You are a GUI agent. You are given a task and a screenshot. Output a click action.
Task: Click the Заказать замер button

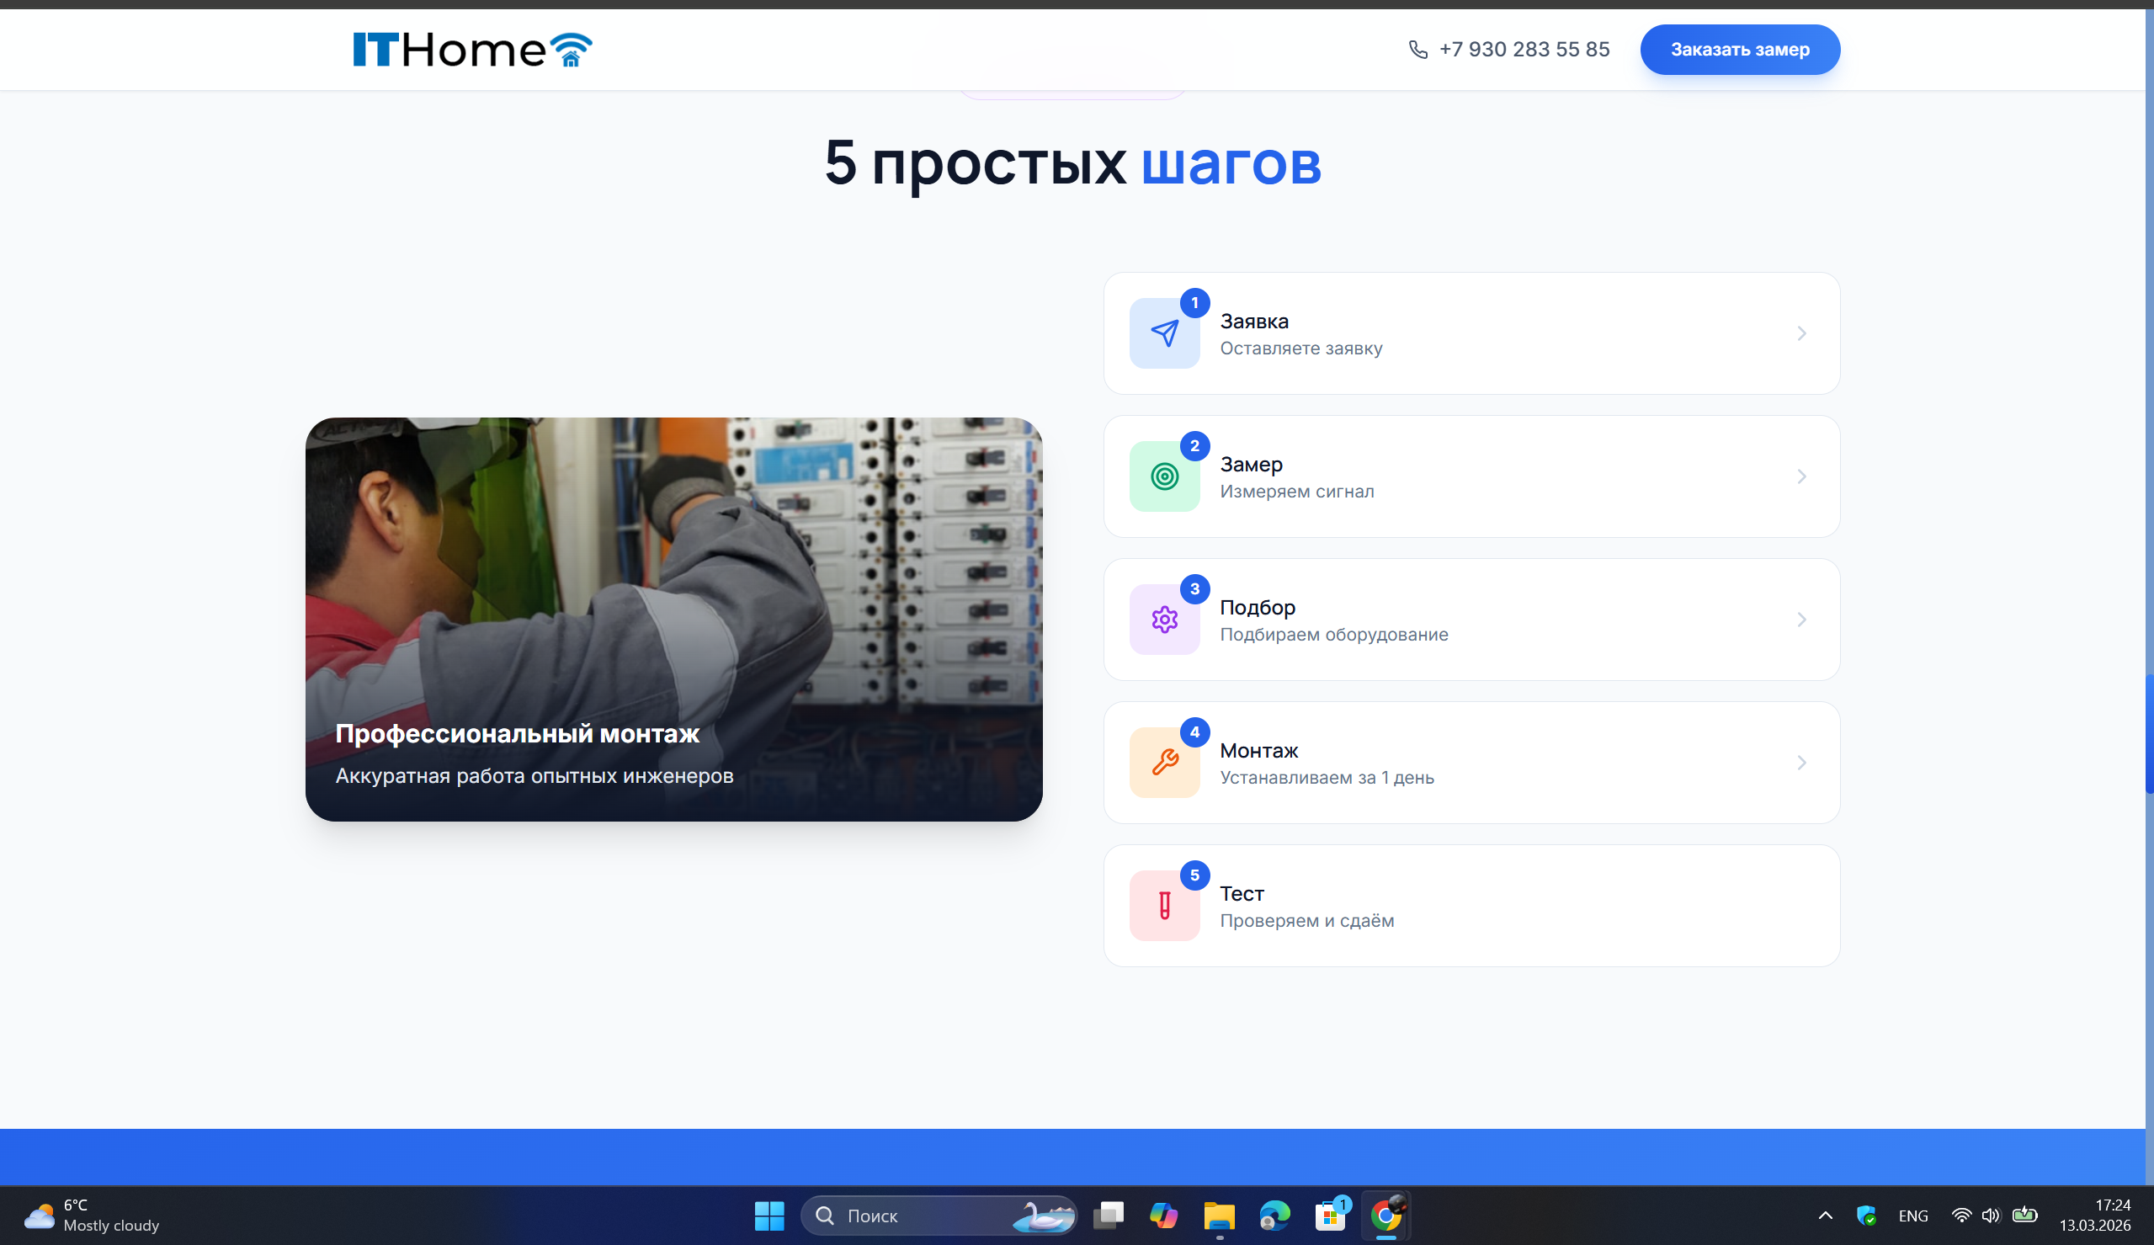pyautogui.click(x=1739, y=49)
